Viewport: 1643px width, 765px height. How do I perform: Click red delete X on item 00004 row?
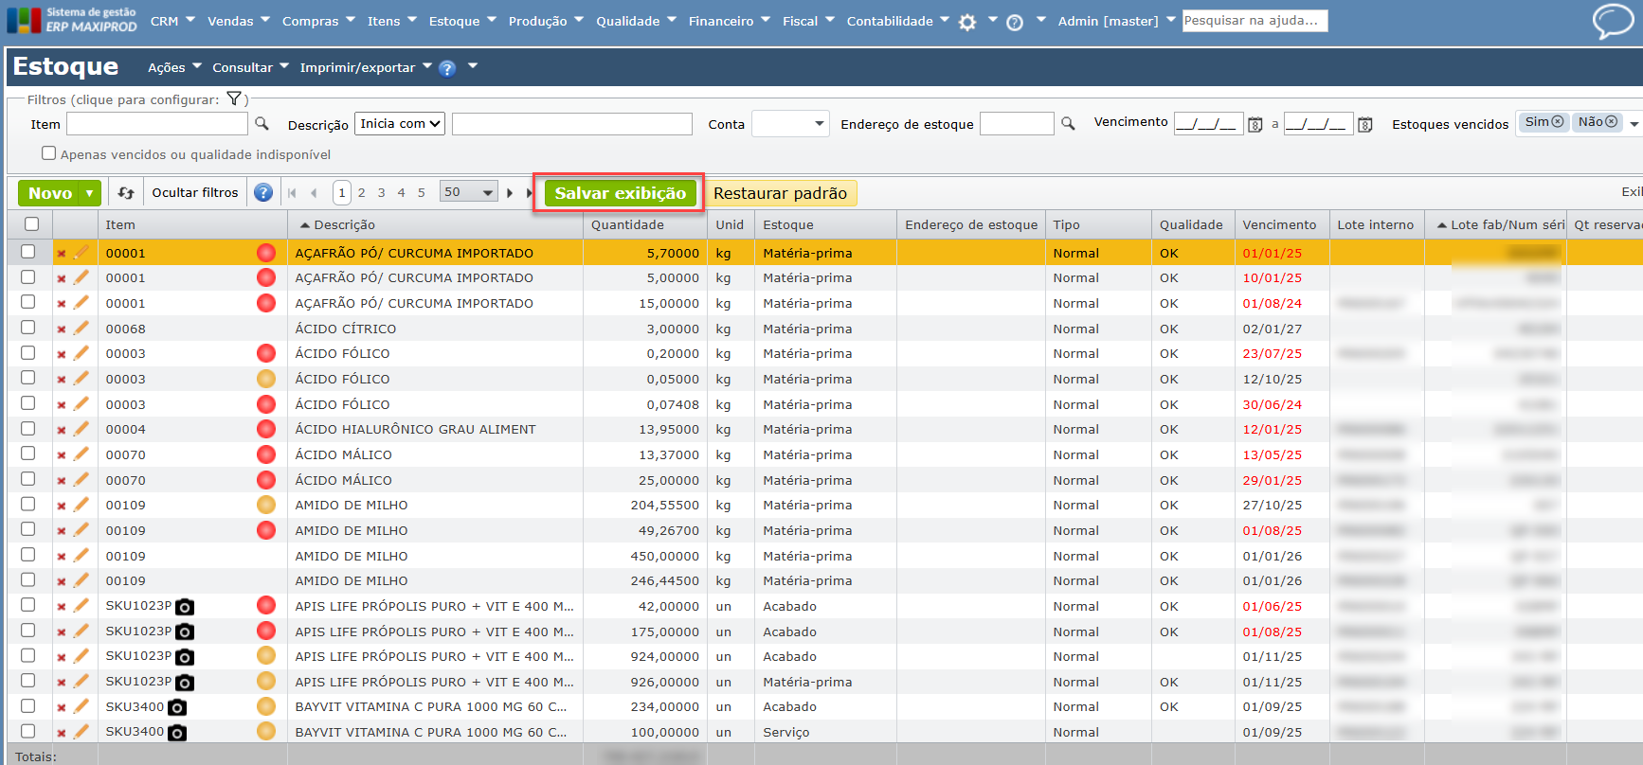62,430
